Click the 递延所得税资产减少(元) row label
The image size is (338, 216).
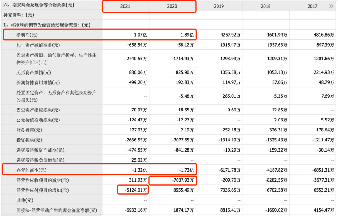click(x=40, y=150)
